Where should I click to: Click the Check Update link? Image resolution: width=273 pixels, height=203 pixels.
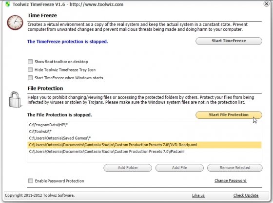(246, 195)
